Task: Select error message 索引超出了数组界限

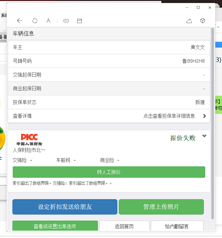Action: (x=62, y=183)
